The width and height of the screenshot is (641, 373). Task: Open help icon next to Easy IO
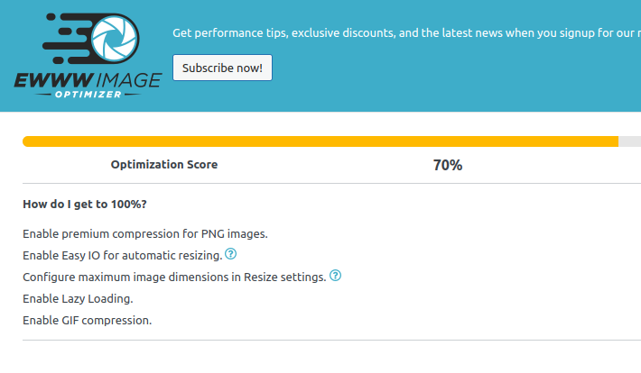230,254
